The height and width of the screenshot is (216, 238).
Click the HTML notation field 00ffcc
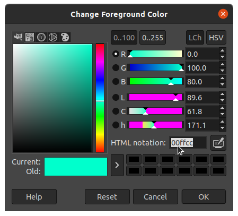click(188, 143)
